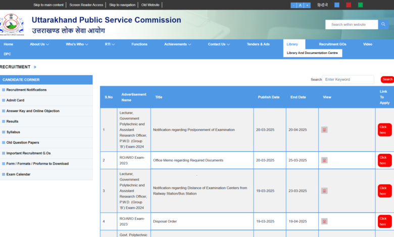Expand the Who's Who dropdown menu
The image size is (394, 237).
pos(77,44)
